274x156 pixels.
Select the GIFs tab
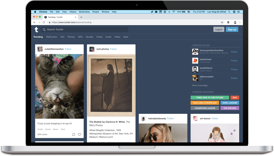80,37
